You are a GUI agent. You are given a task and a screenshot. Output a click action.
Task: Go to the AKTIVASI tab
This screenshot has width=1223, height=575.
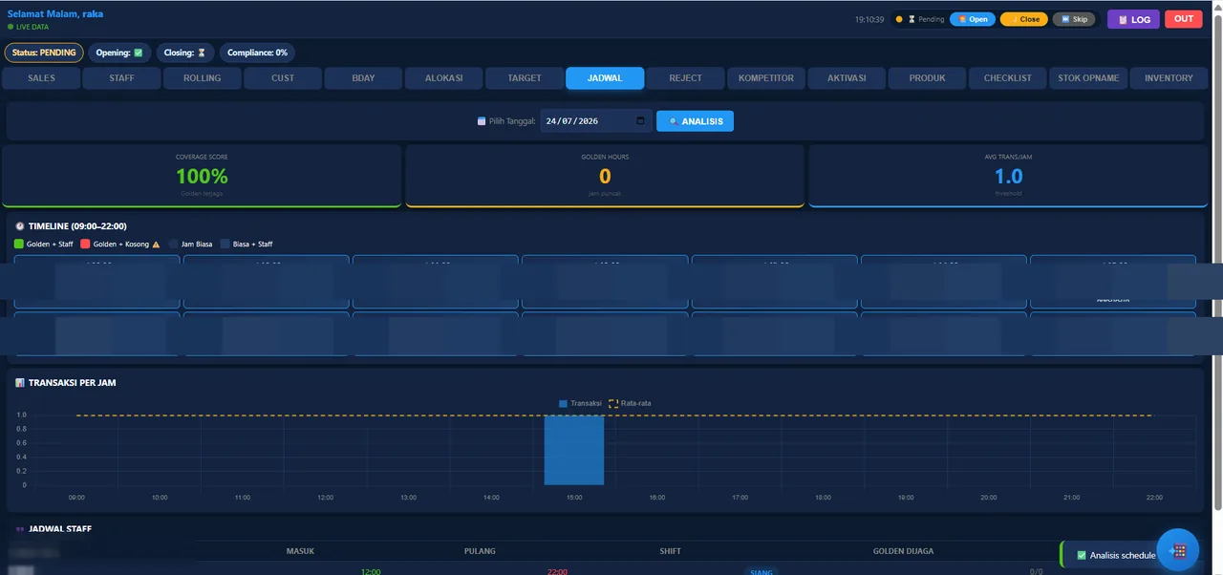click(847, 78)
